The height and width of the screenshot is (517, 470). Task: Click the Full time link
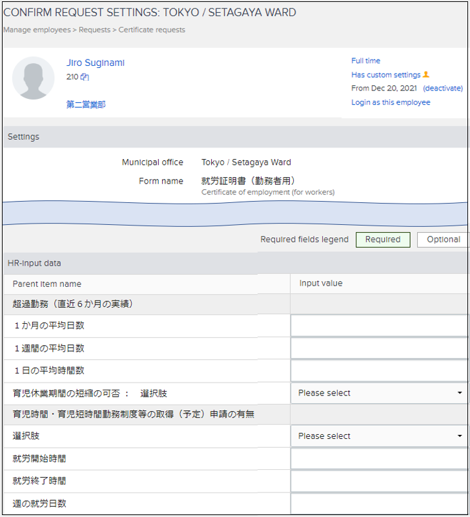click(365, 61)
